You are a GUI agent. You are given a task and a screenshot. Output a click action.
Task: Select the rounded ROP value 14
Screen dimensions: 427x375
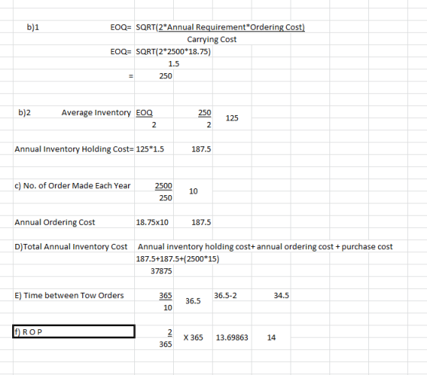tap(271, 338)
